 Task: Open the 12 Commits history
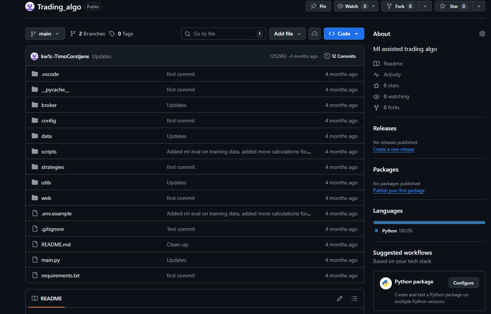pos(340,56)
